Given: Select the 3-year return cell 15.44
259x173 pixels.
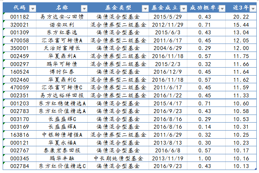Looking at the screenshot, I should (x=241, y=24).
